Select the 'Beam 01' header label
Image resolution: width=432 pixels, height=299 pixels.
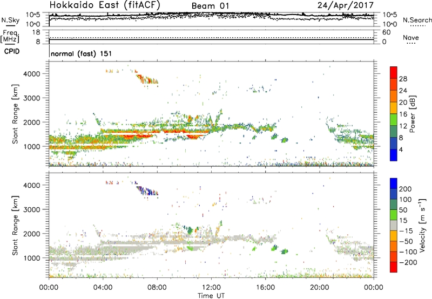pyautogui.click(x=210, y=6)
